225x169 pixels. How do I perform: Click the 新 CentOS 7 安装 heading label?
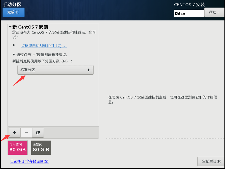30,27
